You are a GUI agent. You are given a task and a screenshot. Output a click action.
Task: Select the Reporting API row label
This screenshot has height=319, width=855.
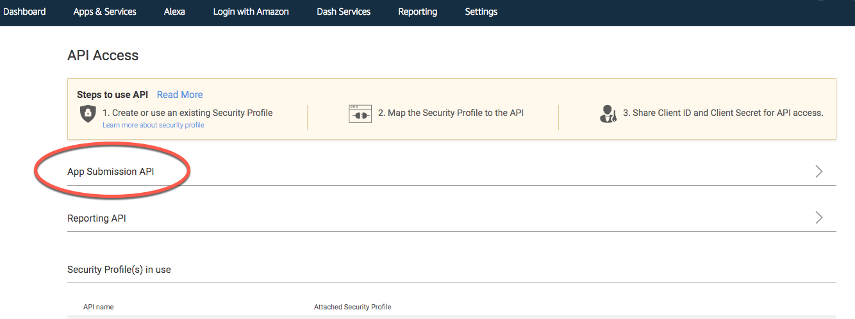(97, 218)
